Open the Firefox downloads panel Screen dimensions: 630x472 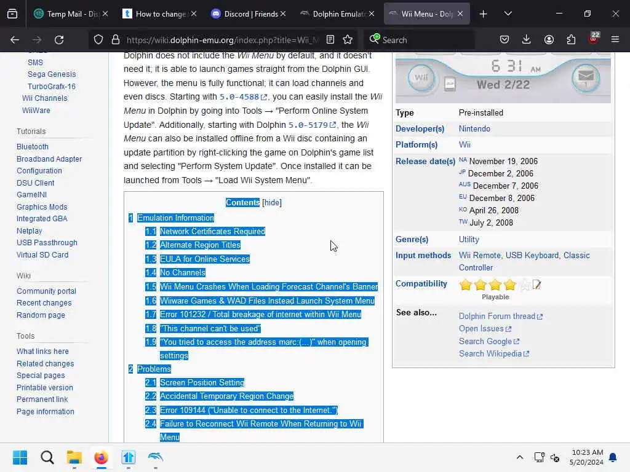[x=527, y=40]
